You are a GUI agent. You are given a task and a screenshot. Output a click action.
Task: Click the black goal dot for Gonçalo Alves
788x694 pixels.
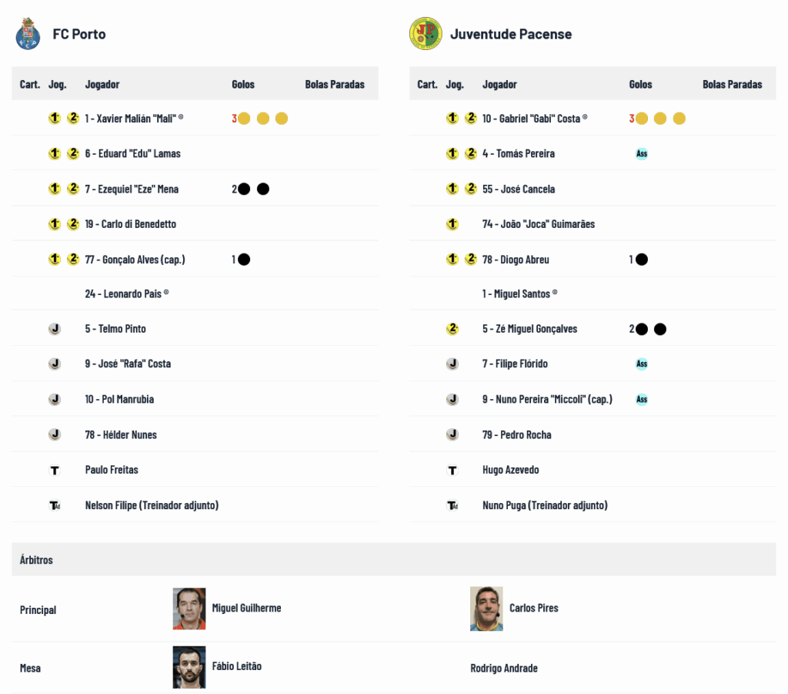[x=244, y=260]
